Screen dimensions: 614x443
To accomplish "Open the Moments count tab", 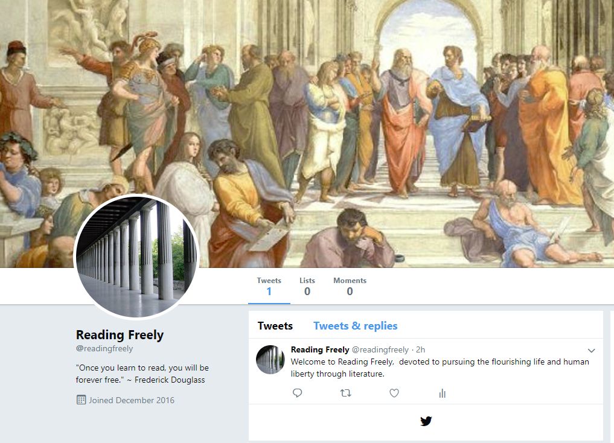I will [x=350, y=286].
